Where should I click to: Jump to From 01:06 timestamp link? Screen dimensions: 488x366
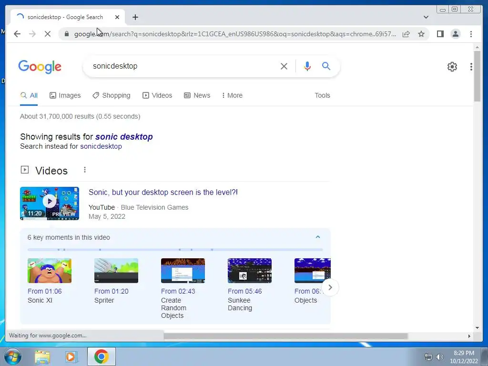tap(44, 291)
